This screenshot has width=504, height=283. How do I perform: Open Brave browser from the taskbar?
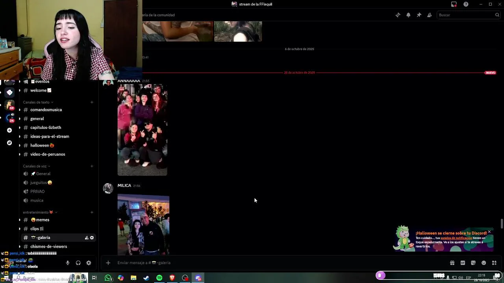point(172,278)
